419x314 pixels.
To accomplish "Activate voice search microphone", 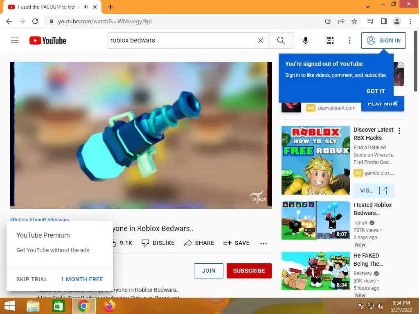I will (305, 40).
